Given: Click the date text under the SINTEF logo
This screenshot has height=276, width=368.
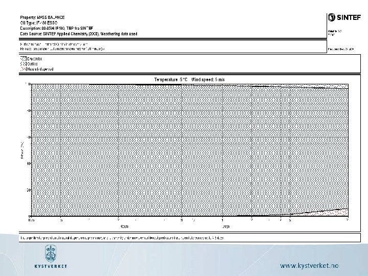Looking at the screenshot, I should (x=341, y=49).
